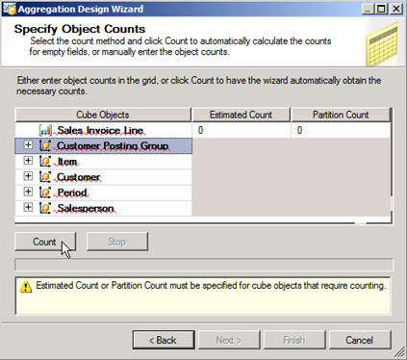Click the Customer dimension icon
This screenshot has height=360, width=407.
(45, 177)
